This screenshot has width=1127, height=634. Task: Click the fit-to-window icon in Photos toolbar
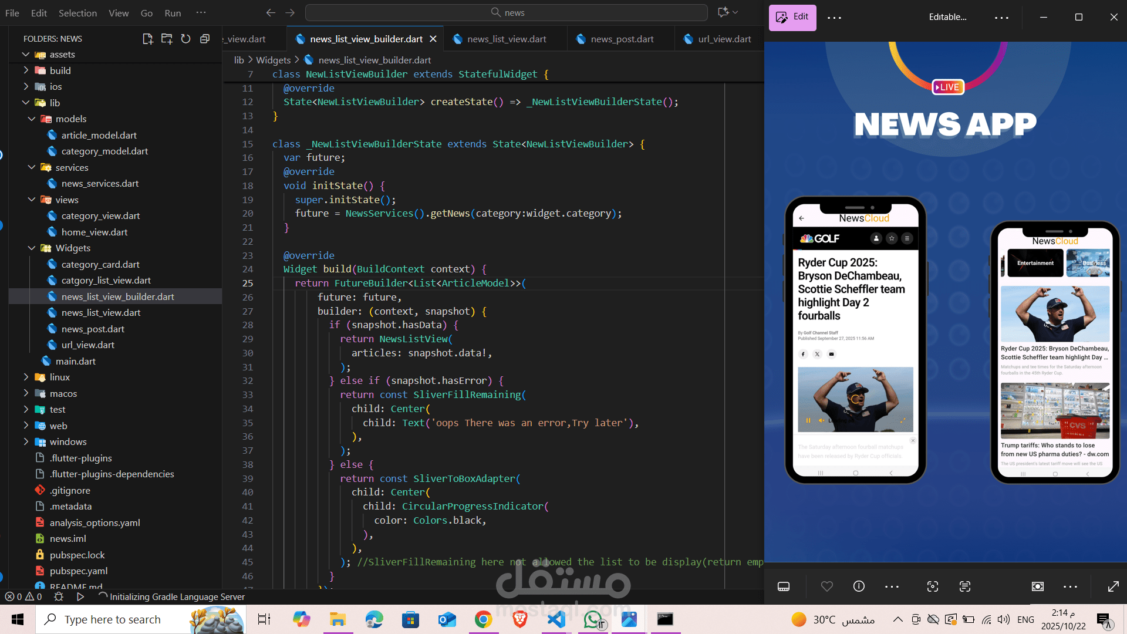click(x=1038, y=586)
